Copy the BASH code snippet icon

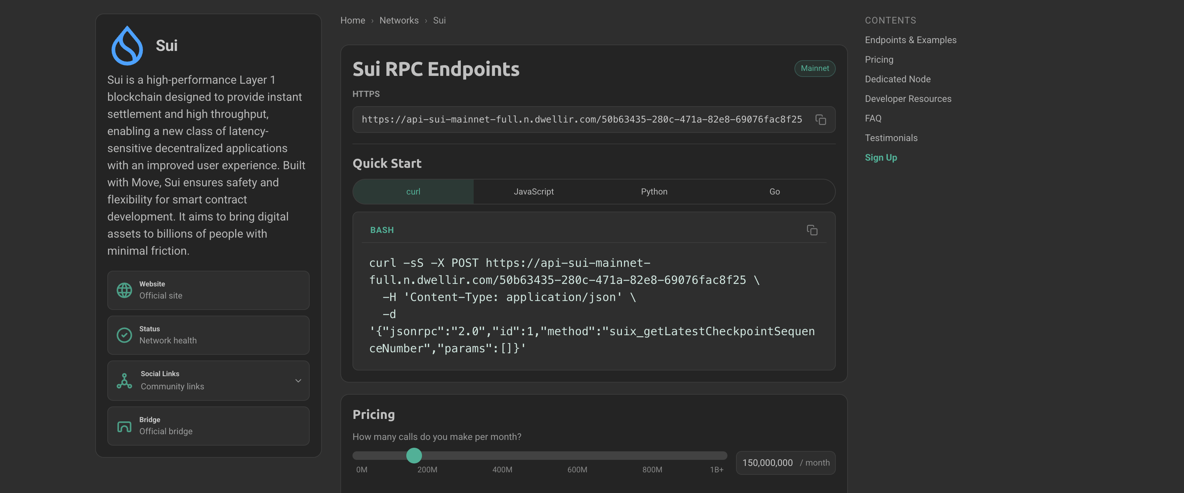click(812, 230)
